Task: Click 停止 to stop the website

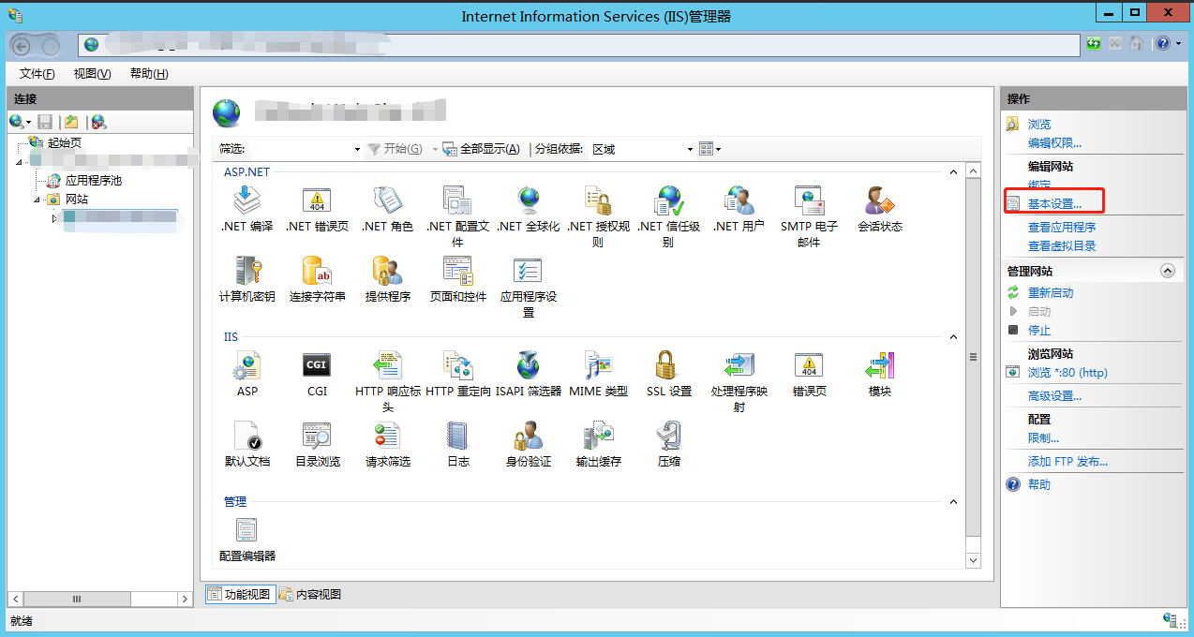Action: click(1039, 330)
